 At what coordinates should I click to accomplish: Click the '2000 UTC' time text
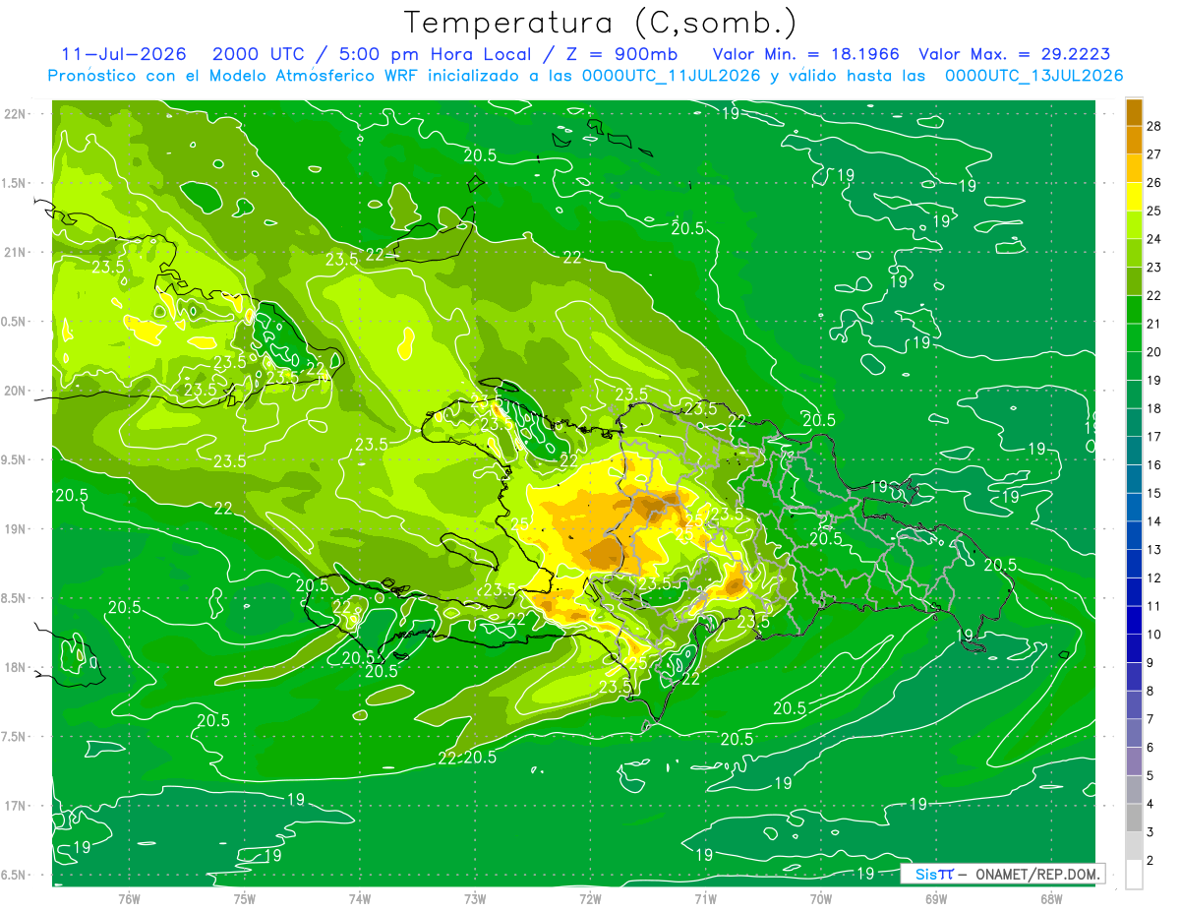coord(260,55)
